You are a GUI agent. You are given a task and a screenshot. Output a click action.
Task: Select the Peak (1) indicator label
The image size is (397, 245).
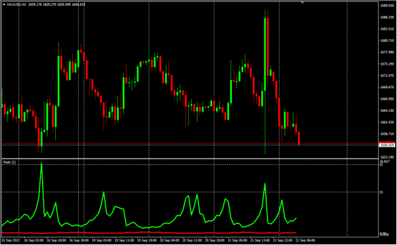pos(10,162)
